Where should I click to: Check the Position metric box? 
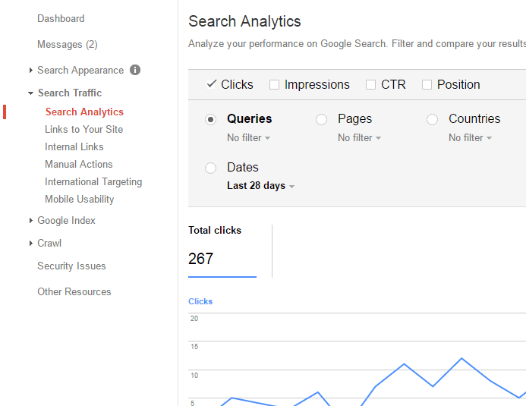click(x=427, y=85)
